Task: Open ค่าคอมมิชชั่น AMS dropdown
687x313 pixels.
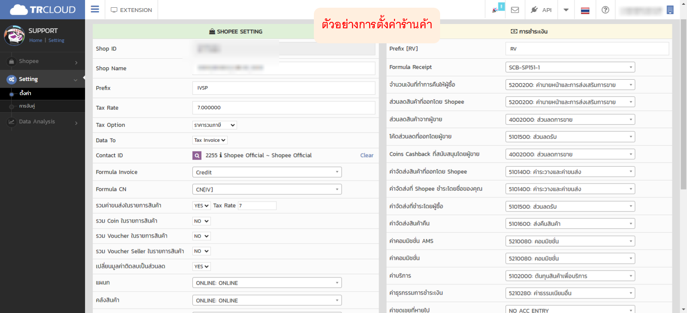Action: (570, 241)
